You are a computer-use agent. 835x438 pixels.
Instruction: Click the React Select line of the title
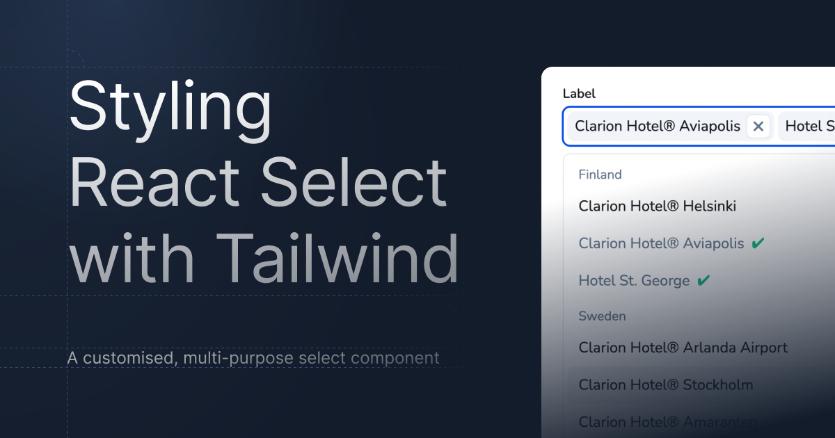pyautogui.click(x=258, y=182)
